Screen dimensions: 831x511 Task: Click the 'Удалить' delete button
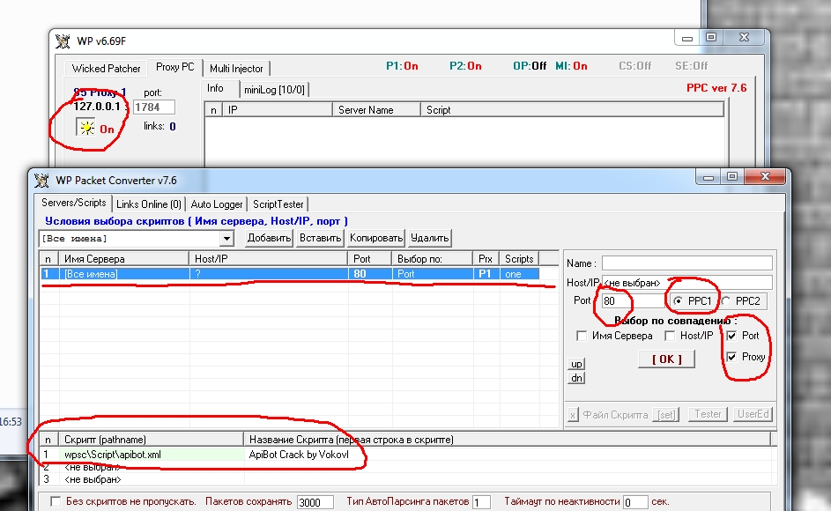pos(430,238)
